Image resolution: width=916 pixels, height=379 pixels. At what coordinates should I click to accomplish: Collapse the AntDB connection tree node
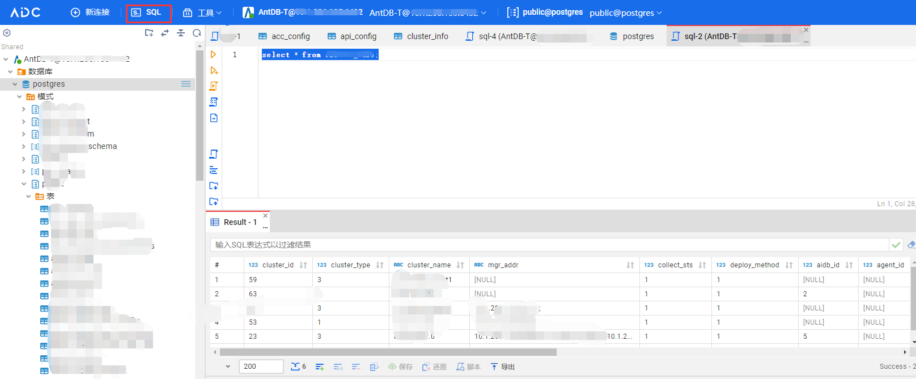(x=6, y=59)
